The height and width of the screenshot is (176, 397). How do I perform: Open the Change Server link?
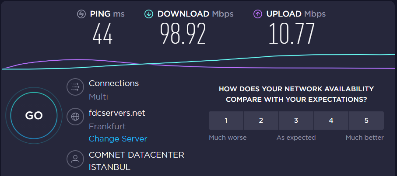pos(118,138)
